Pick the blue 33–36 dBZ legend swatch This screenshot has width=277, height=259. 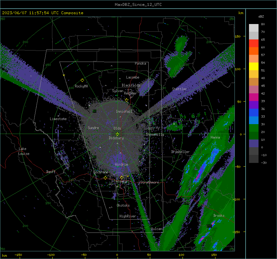point(254,113)
